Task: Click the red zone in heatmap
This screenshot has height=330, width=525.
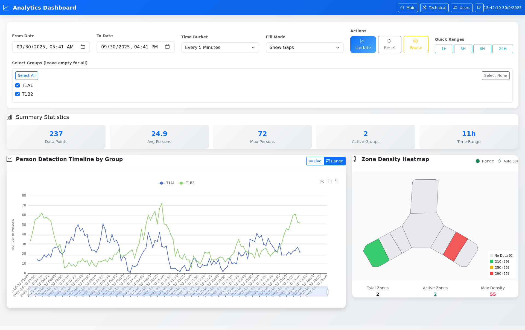Action: coord(455,247)
